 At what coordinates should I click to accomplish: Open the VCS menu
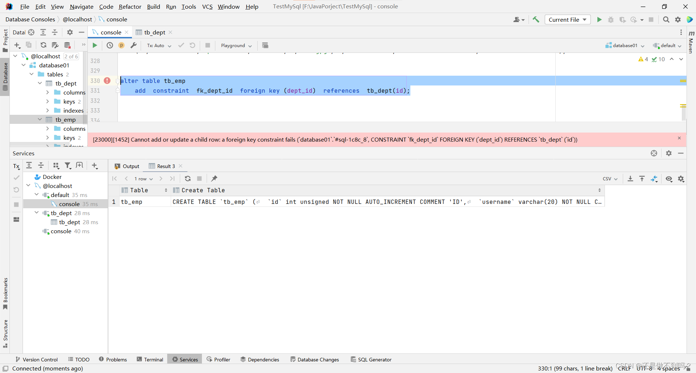207,7
